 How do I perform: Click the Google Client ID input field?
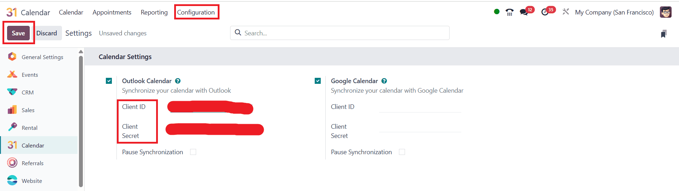(x=420, y=108)
